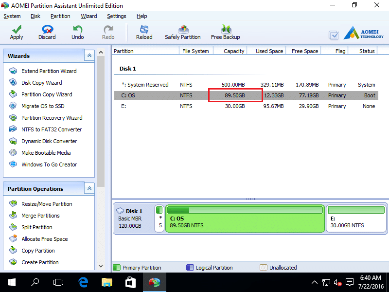
Task: Launch Free Backup from the toolbar
Action: [226, 32]
